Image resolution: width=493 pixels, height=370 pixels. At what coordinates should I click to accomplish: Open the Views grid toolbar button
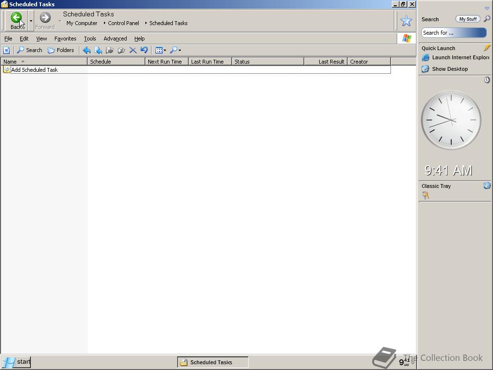click(x=159, y=50)
